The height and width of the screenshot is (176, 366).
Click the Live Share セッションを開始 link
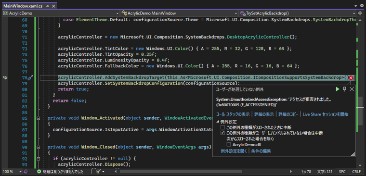tap(326, 114)
